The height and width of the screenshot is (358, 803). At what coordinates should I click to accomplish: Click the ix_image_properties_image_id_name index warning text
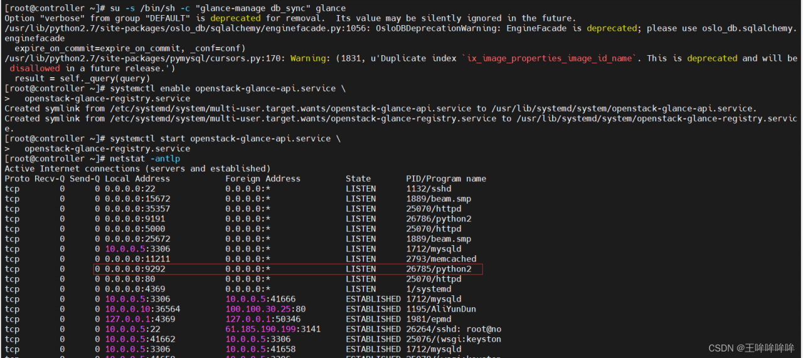pos(549,58)
